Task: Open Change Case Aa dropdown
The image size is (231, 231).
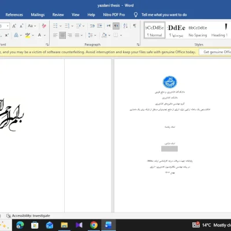Action: [x=32, y=26]
